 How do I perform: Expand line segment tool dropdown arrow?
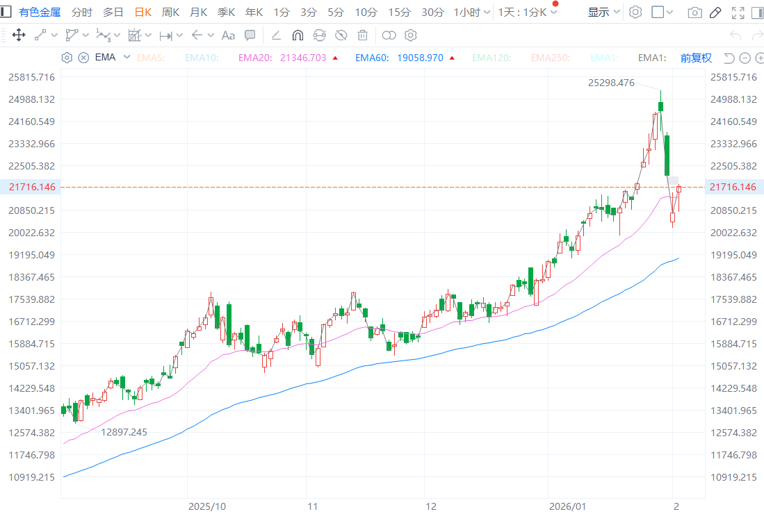pos(54,35)
